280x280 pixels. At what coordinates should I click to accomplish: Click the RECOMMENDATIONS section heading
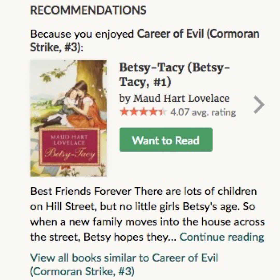click(88, 11)
